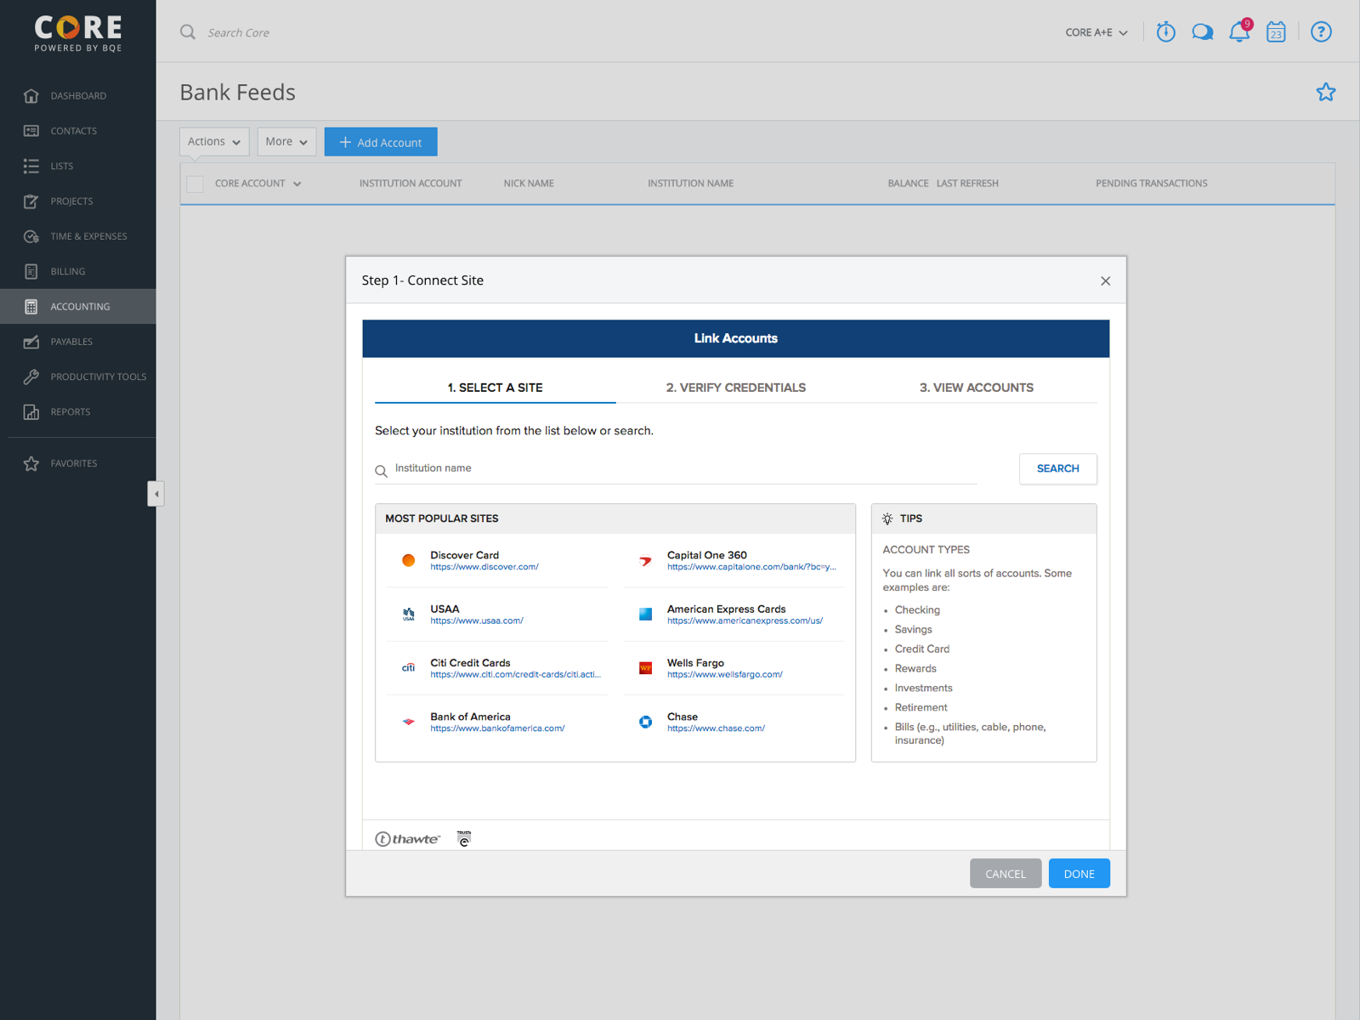1360x1020 pixels.
Task: Sort by Core Account column chevron
Action: pos(297,184)
